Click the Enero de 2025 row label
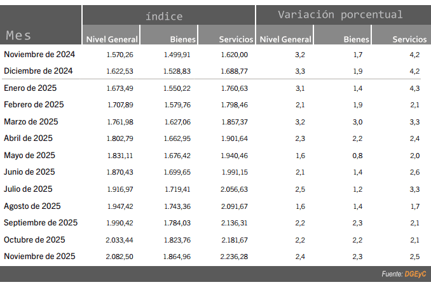This screenshot has height=287, width=431. click(x=31, y=88)
